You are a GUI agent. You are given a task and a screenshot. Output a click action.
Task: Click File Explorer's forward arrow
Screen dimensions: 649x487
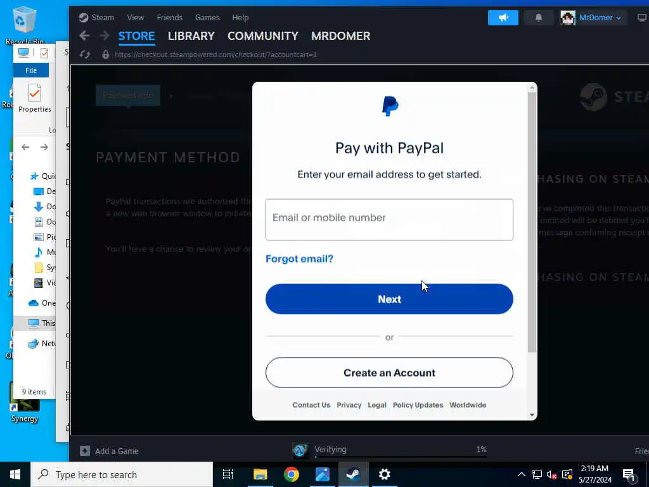[x=44, y=147]
